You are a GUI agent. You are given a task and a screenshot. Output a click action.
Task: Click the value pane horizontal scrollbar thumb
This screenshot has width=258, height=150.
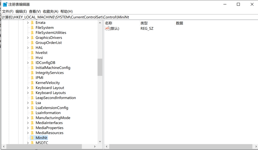click(181, 146)
